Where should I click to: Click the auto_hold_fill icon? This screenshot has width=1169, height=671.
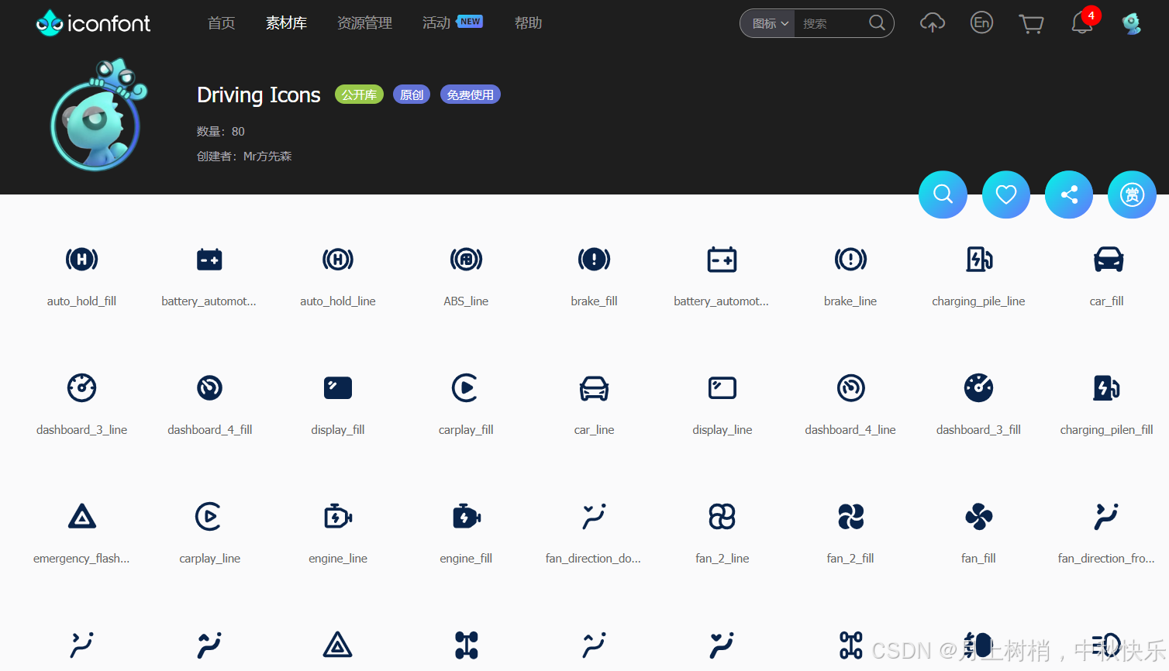point(81,260)
